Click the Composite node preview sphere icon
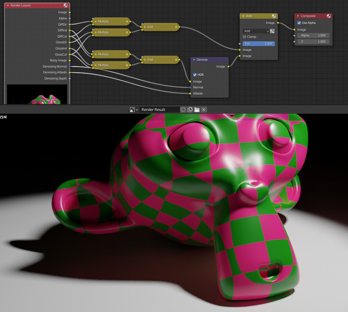Viewport: 348px width, 312px height. pyautogui.click(x=329, y=16)
